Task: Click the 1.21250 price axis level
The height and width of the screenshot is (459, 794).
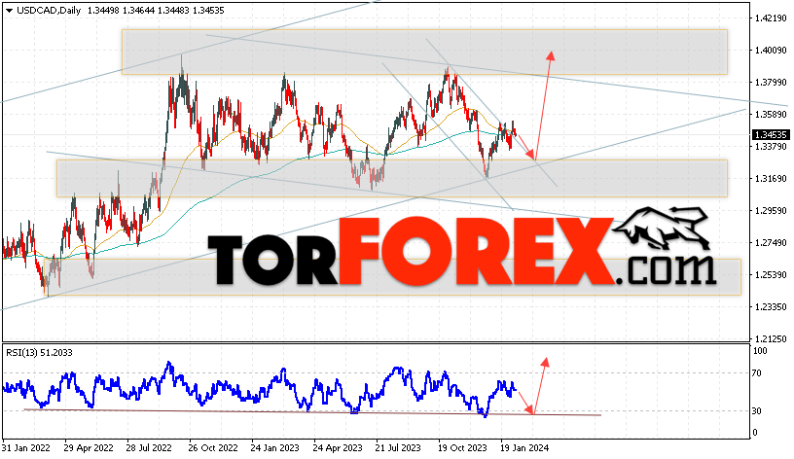Action: 771,338
